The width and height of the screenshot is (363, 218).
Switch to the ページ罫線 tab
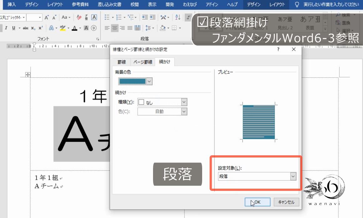142,62
